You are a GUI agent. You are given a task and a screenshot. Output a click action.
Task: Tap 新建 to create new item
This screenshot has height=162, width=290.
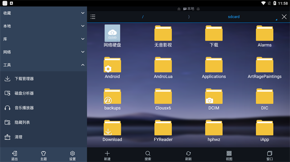[x=107, y=155]
